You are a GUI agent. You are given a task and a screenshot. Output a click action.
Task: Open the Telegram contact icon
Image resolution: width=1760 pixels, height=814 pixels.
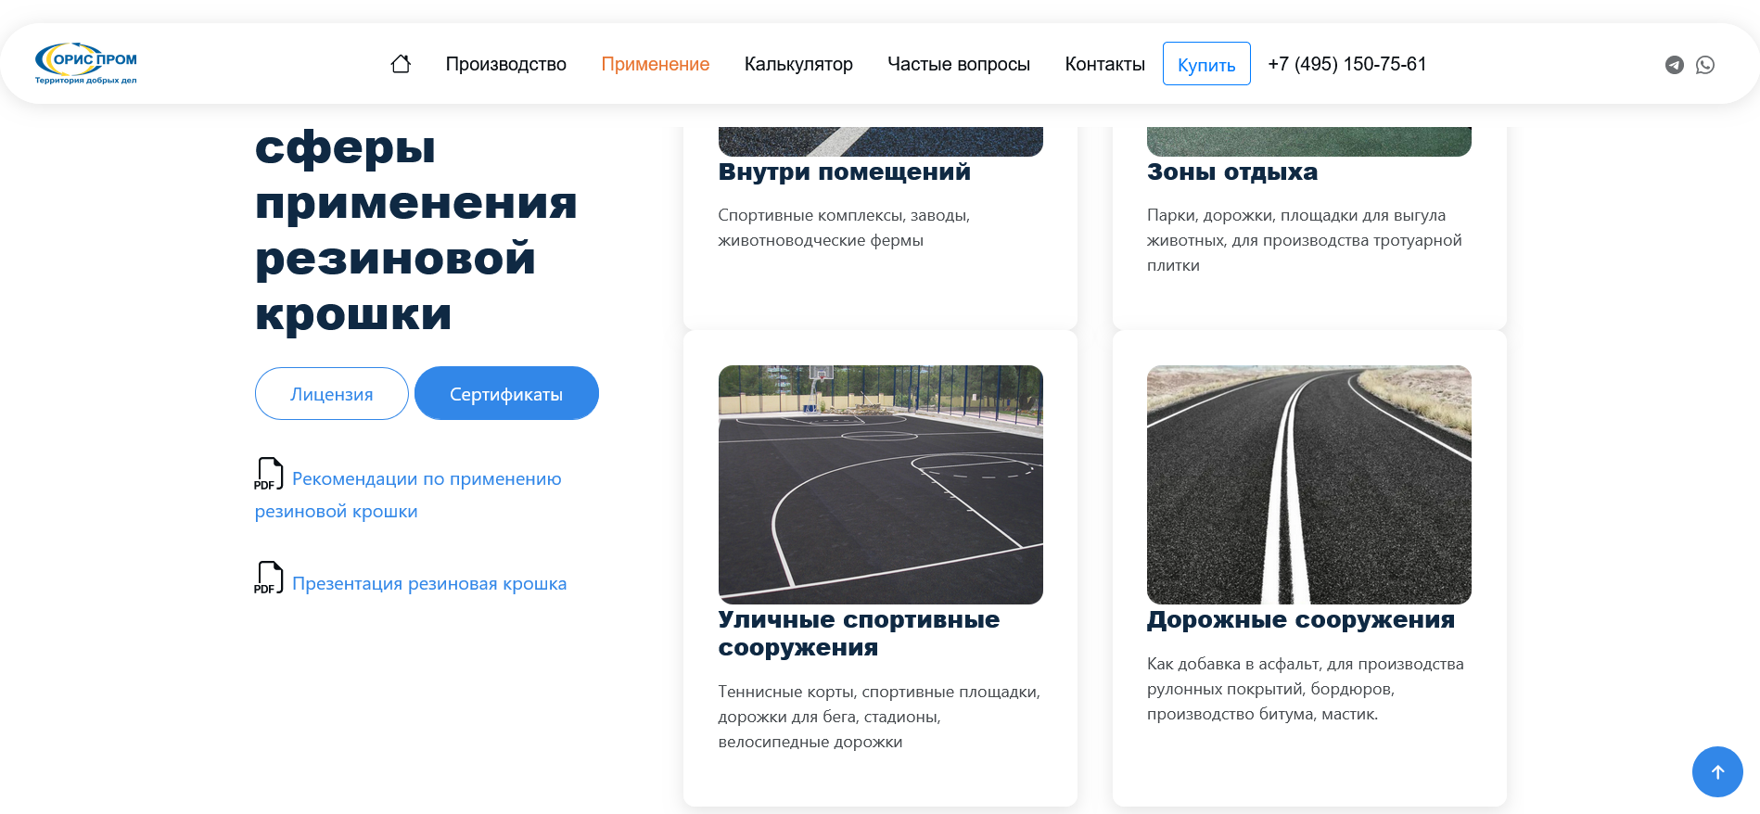coord(1674,65)
